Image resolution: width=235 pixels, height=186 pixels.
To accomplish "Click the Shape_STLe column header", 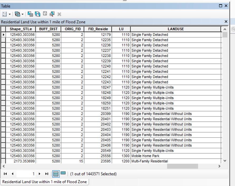I will (21, 29).
